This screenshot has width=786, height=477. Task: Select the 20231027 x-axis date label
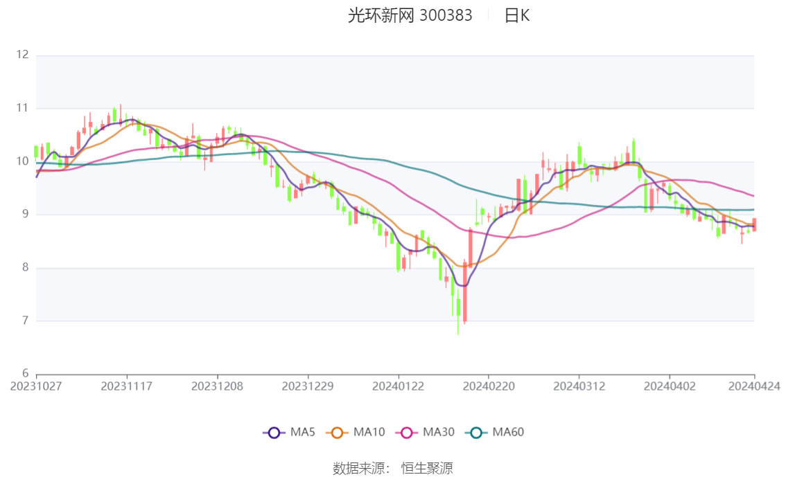pyautogui.click(x=36, y=386)
